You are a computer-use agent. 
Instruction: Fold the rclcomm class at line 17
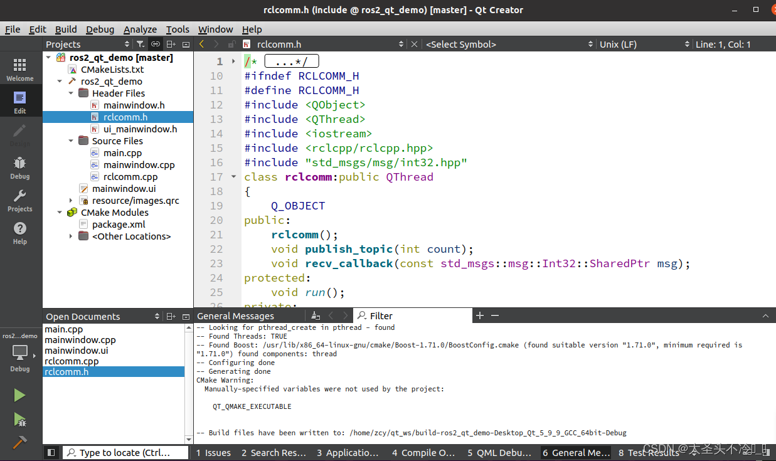pyautogui.click(x=233, y=177)
